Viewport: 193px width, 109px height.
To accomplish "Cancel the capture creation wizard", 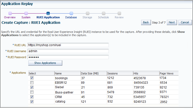I will click(x=185, y=23).
